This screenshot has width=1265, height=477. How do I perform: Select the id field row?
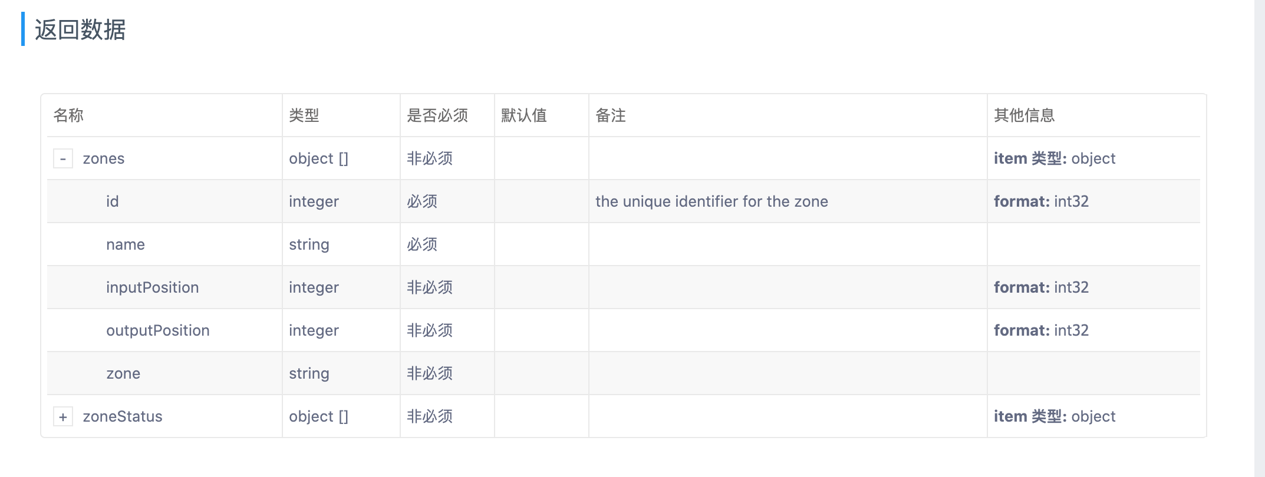point(111,201)
